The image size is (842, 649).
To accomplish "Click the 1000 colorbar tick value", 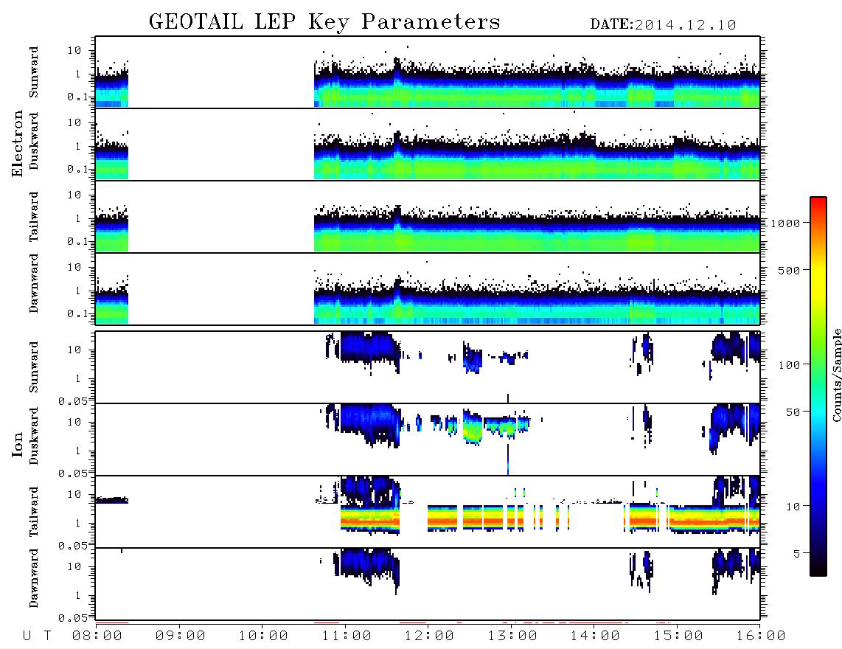I will pos(785,223).
